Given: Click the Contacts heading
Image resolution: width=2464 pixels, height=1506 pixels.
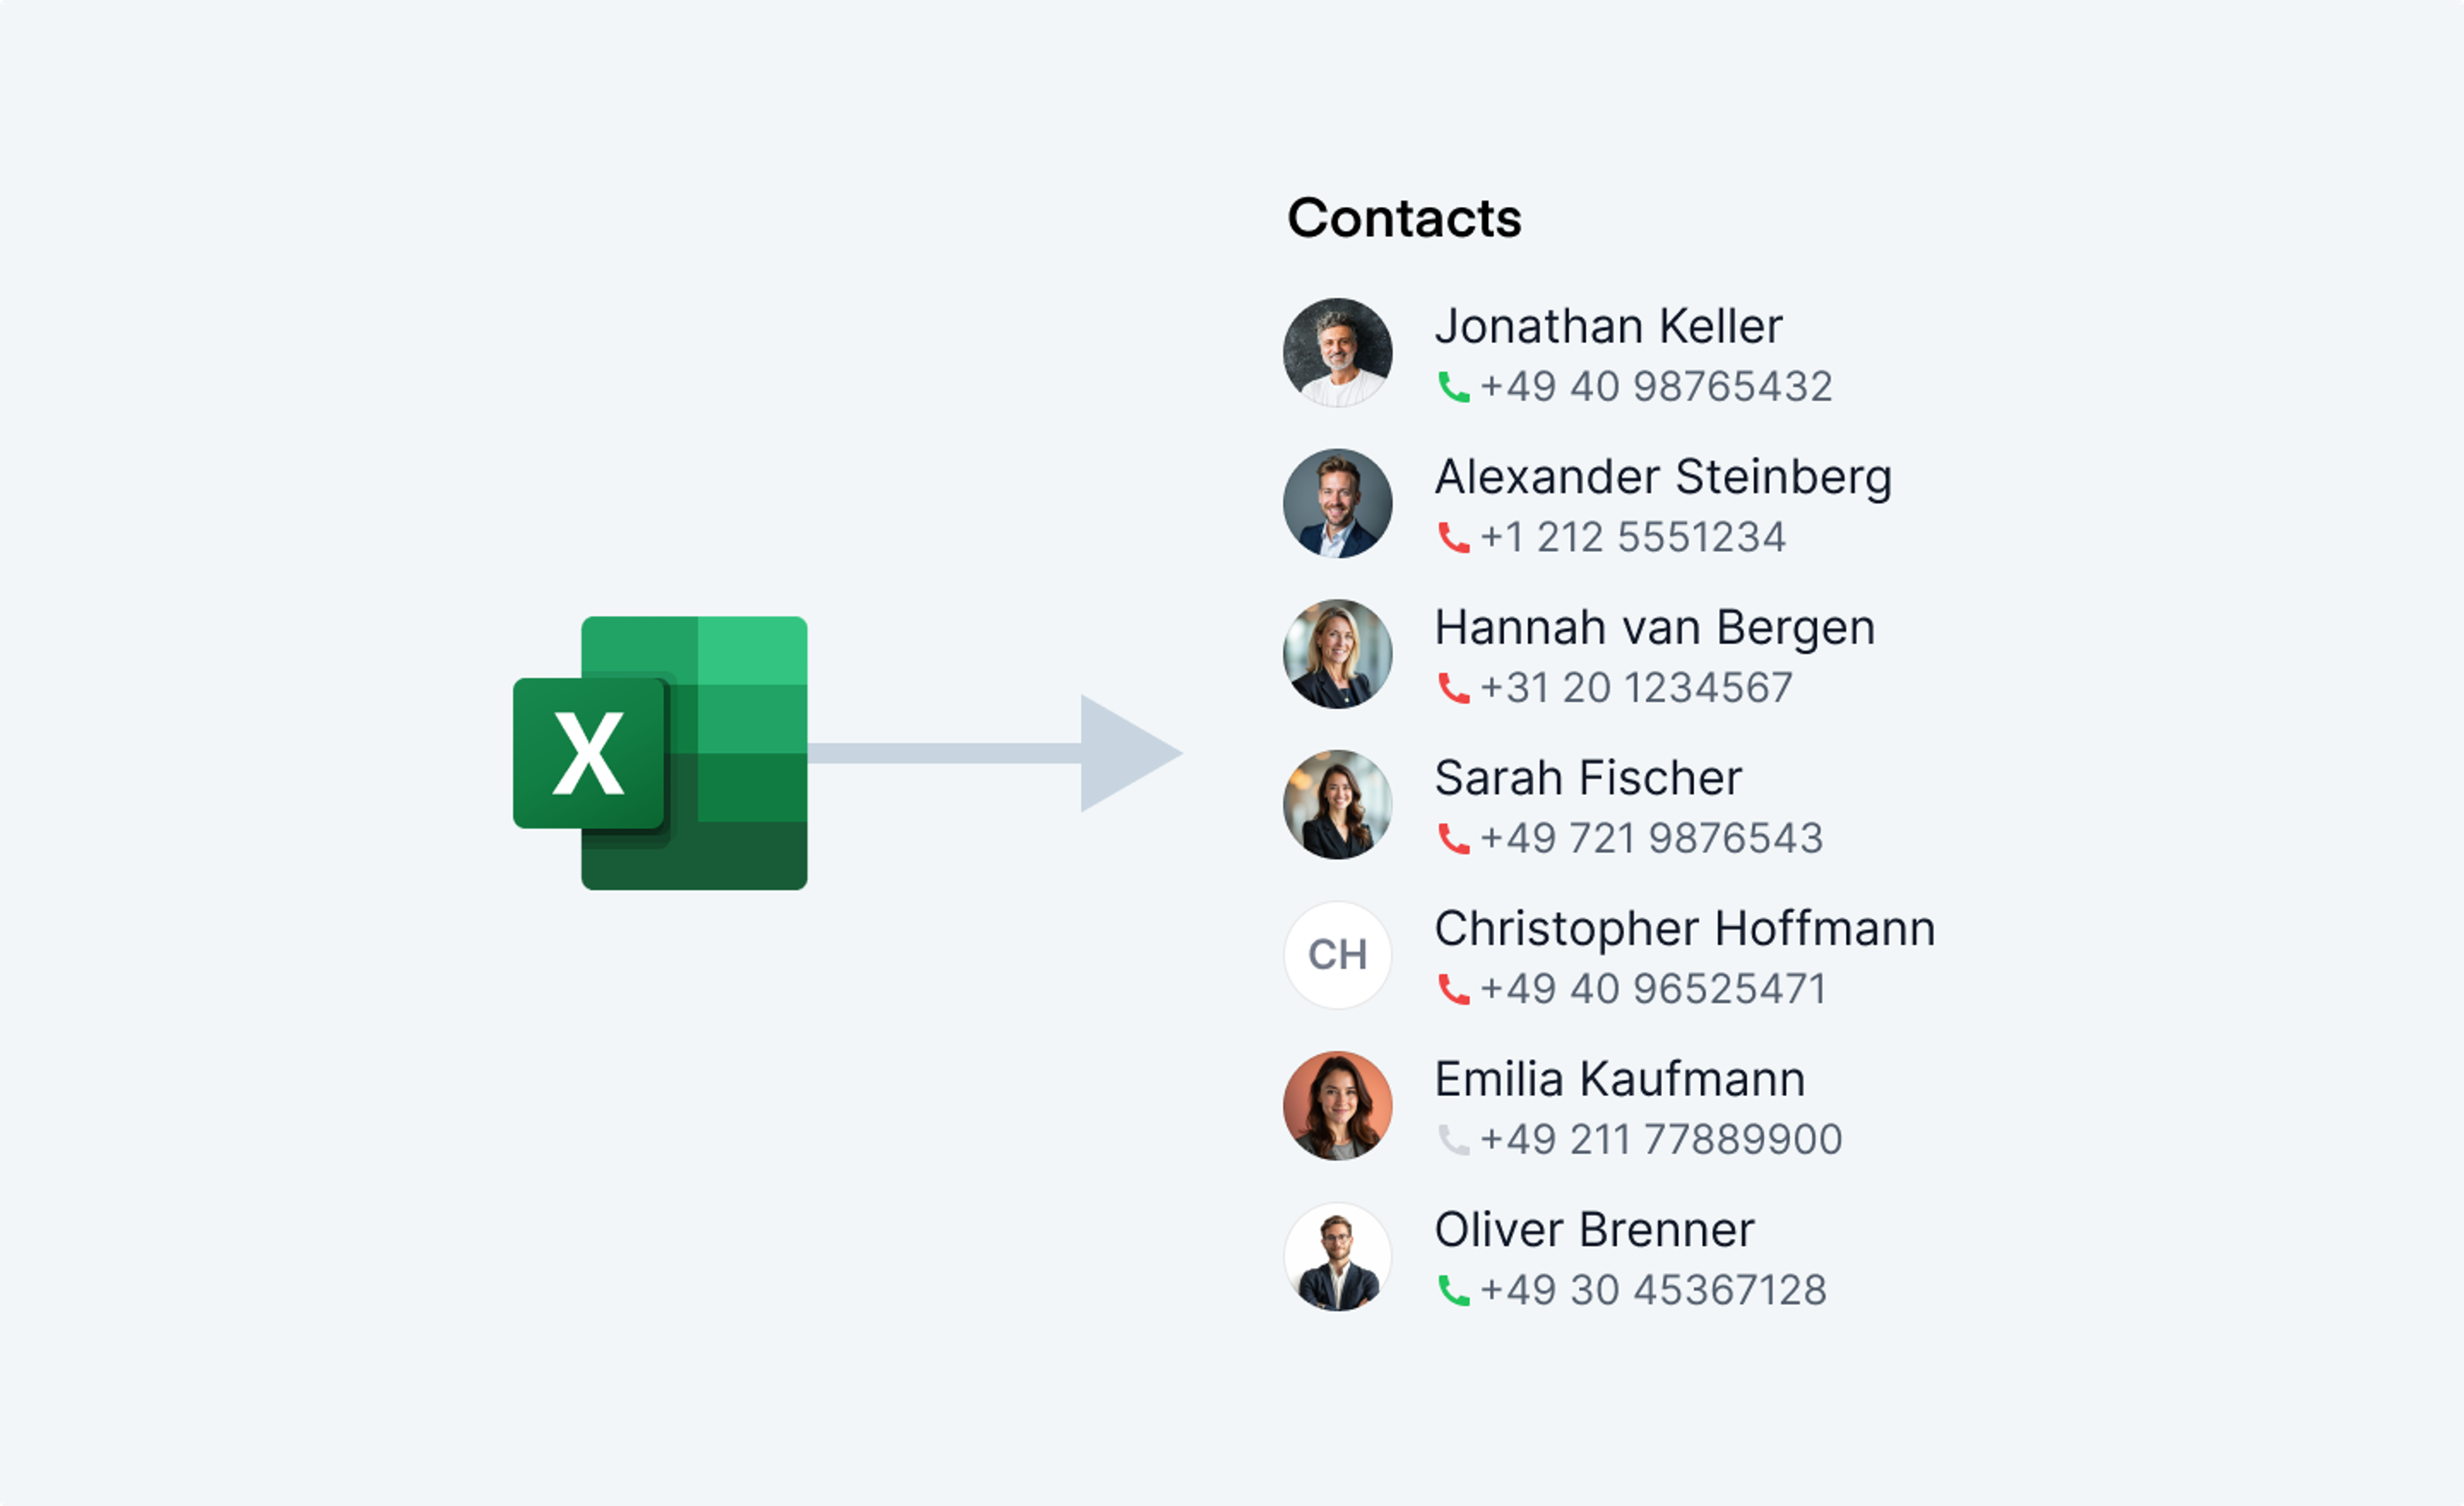Looking at the screenshot, I should tap(1404, 218).
